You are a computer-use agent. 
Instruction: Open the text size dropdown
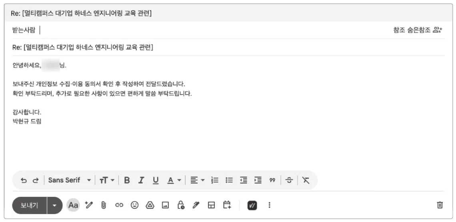(x=107, y=180)
